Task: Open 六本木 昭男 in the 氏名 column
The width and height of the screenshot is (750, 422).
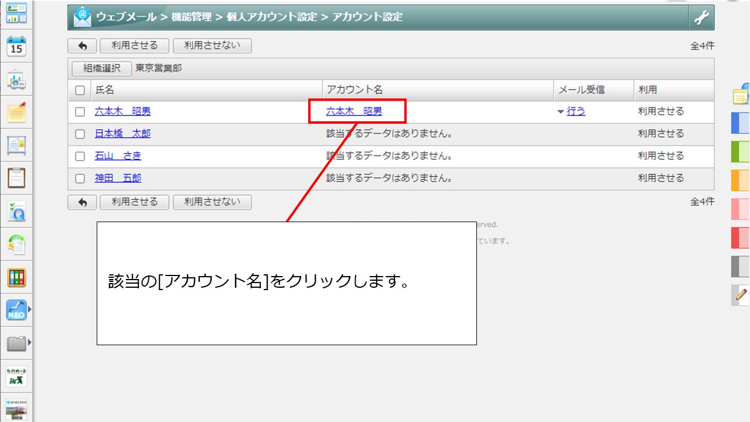Action: click(122, 111)
